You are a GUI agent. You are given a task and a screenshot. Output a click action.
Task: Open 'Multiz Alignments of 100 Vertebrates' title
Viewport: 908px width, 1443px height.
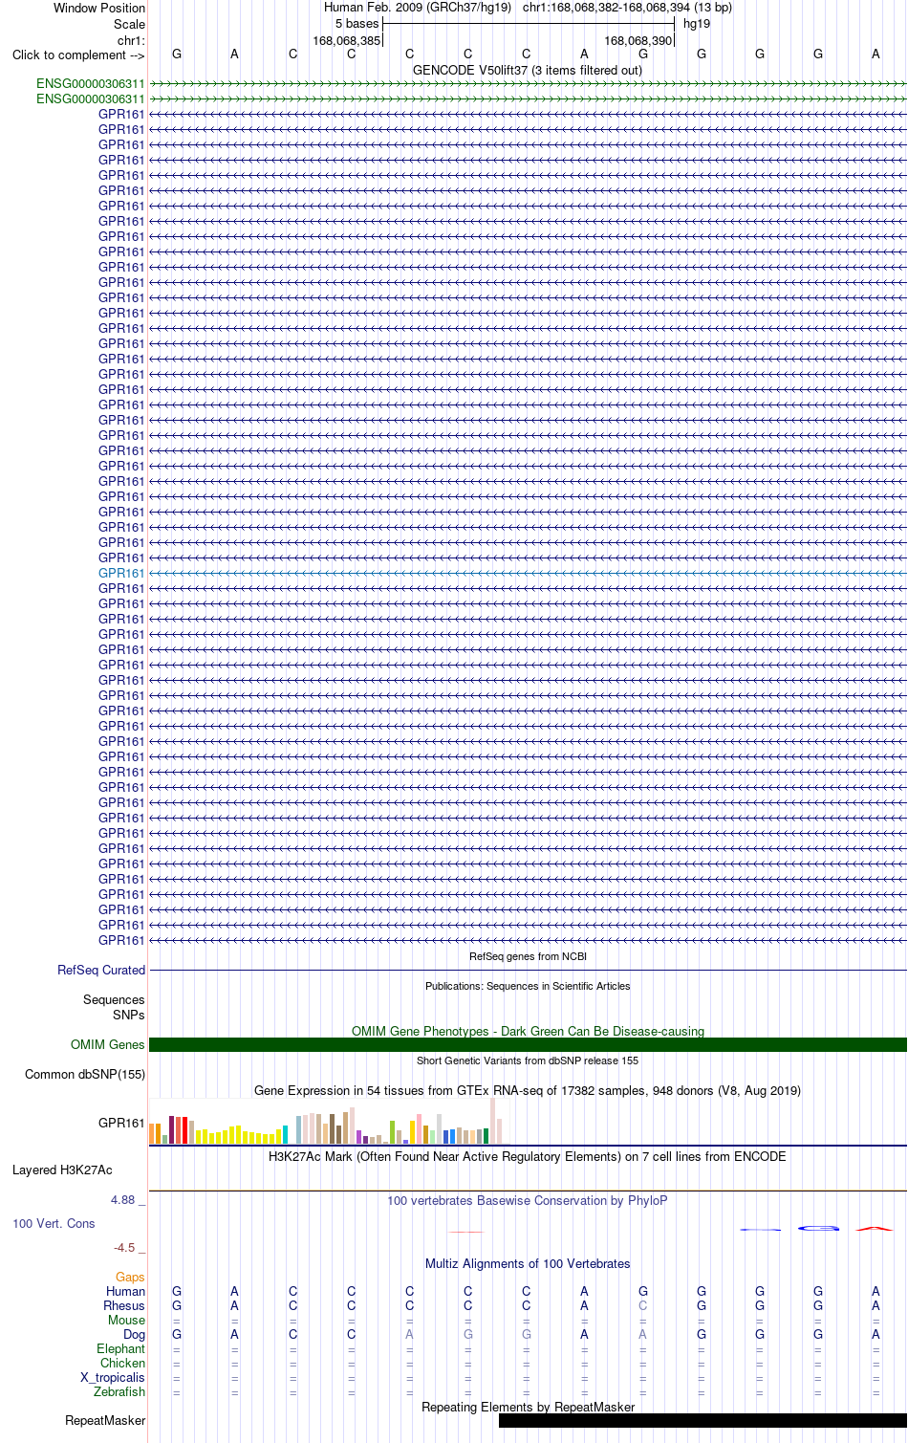[528, 1263]
